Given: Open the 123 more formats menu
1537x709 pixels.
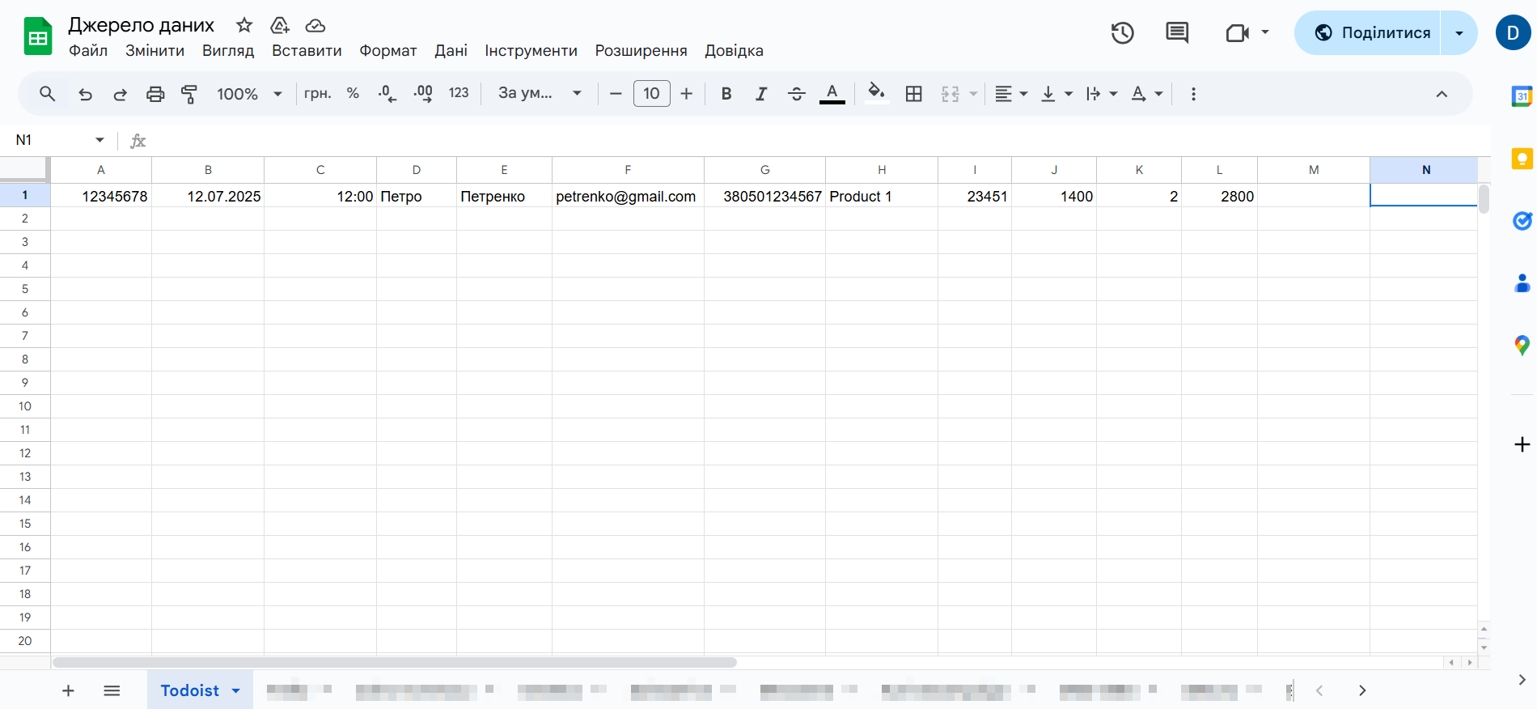Looking at the screenshot, I should tap(459, 94).
